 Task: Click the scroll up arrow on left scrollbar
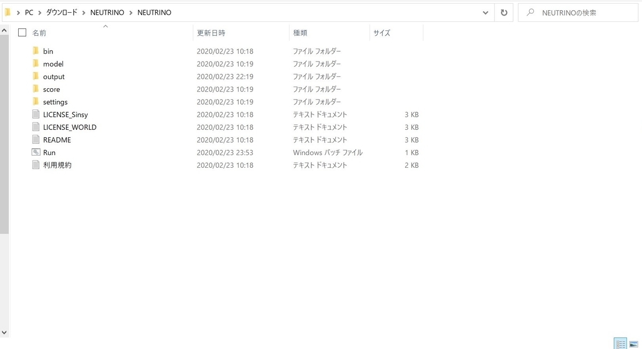(4, 30)
